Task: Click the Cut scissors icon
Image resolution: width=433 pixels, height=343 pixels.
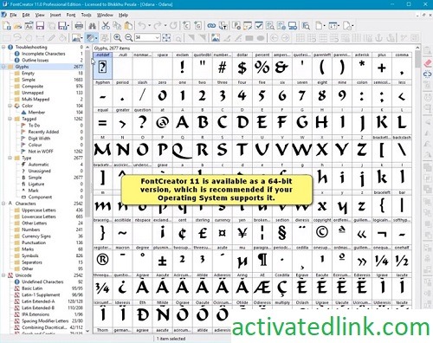Action: pyautogui.click(x=106, y=26)
